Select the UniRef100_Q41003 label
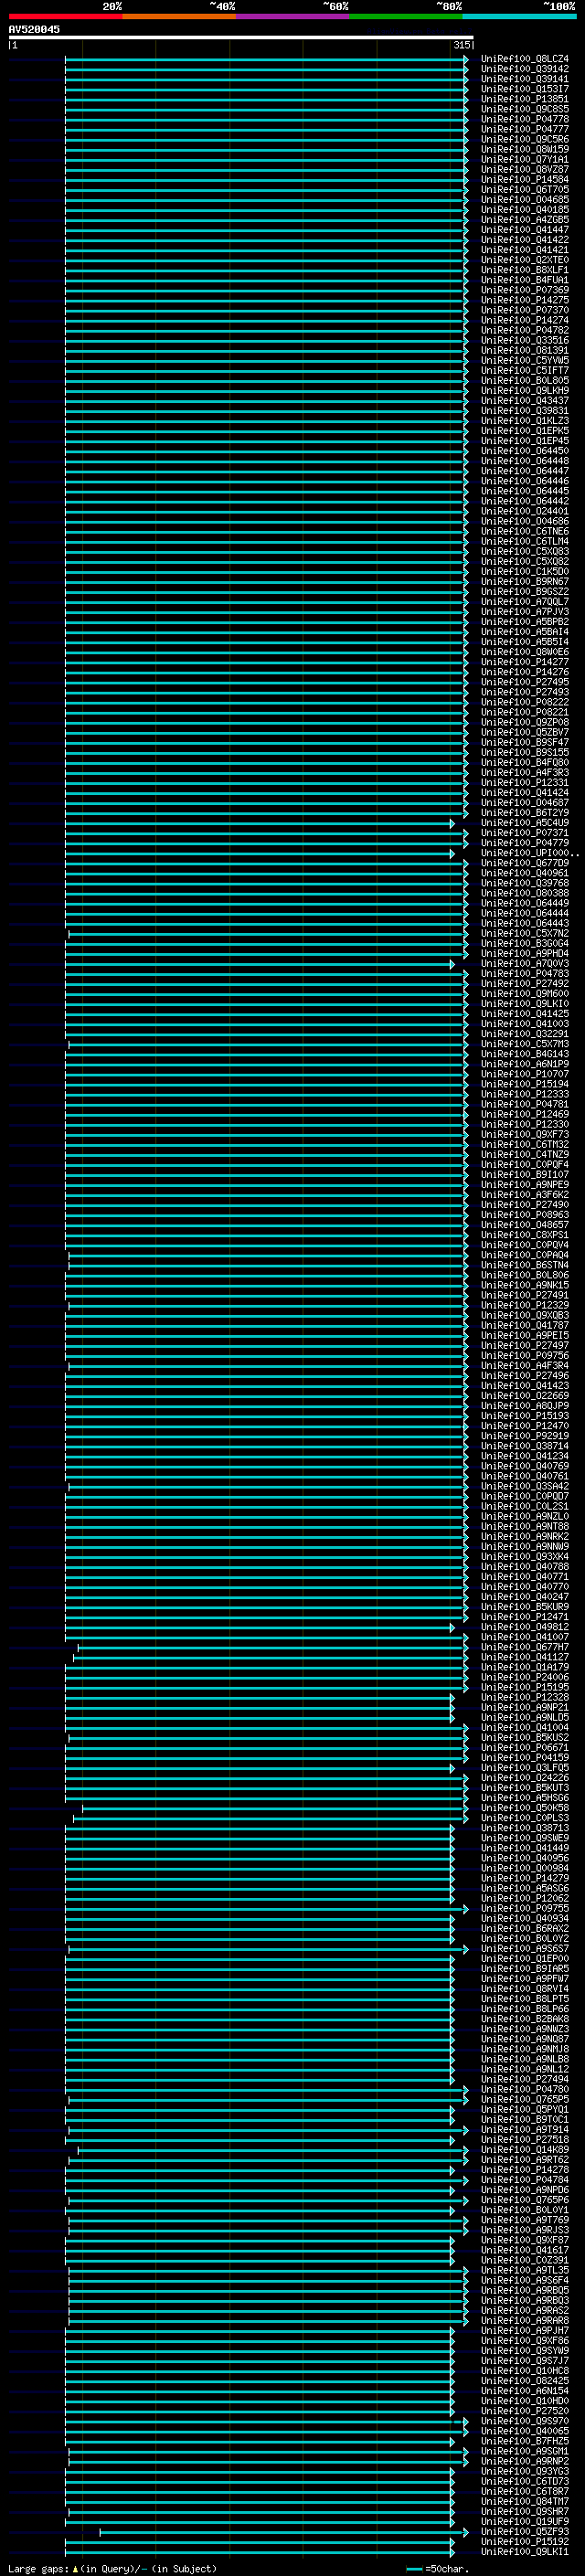The width and height of the screenshot is (585, 2576). (x=525, y=1023)
